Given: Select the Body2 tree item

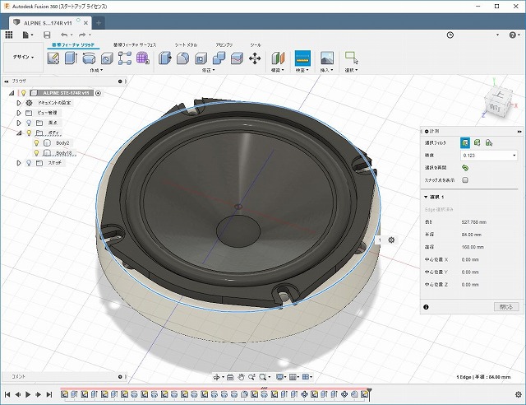Looking at the screenshot, I should click(62, 143).
